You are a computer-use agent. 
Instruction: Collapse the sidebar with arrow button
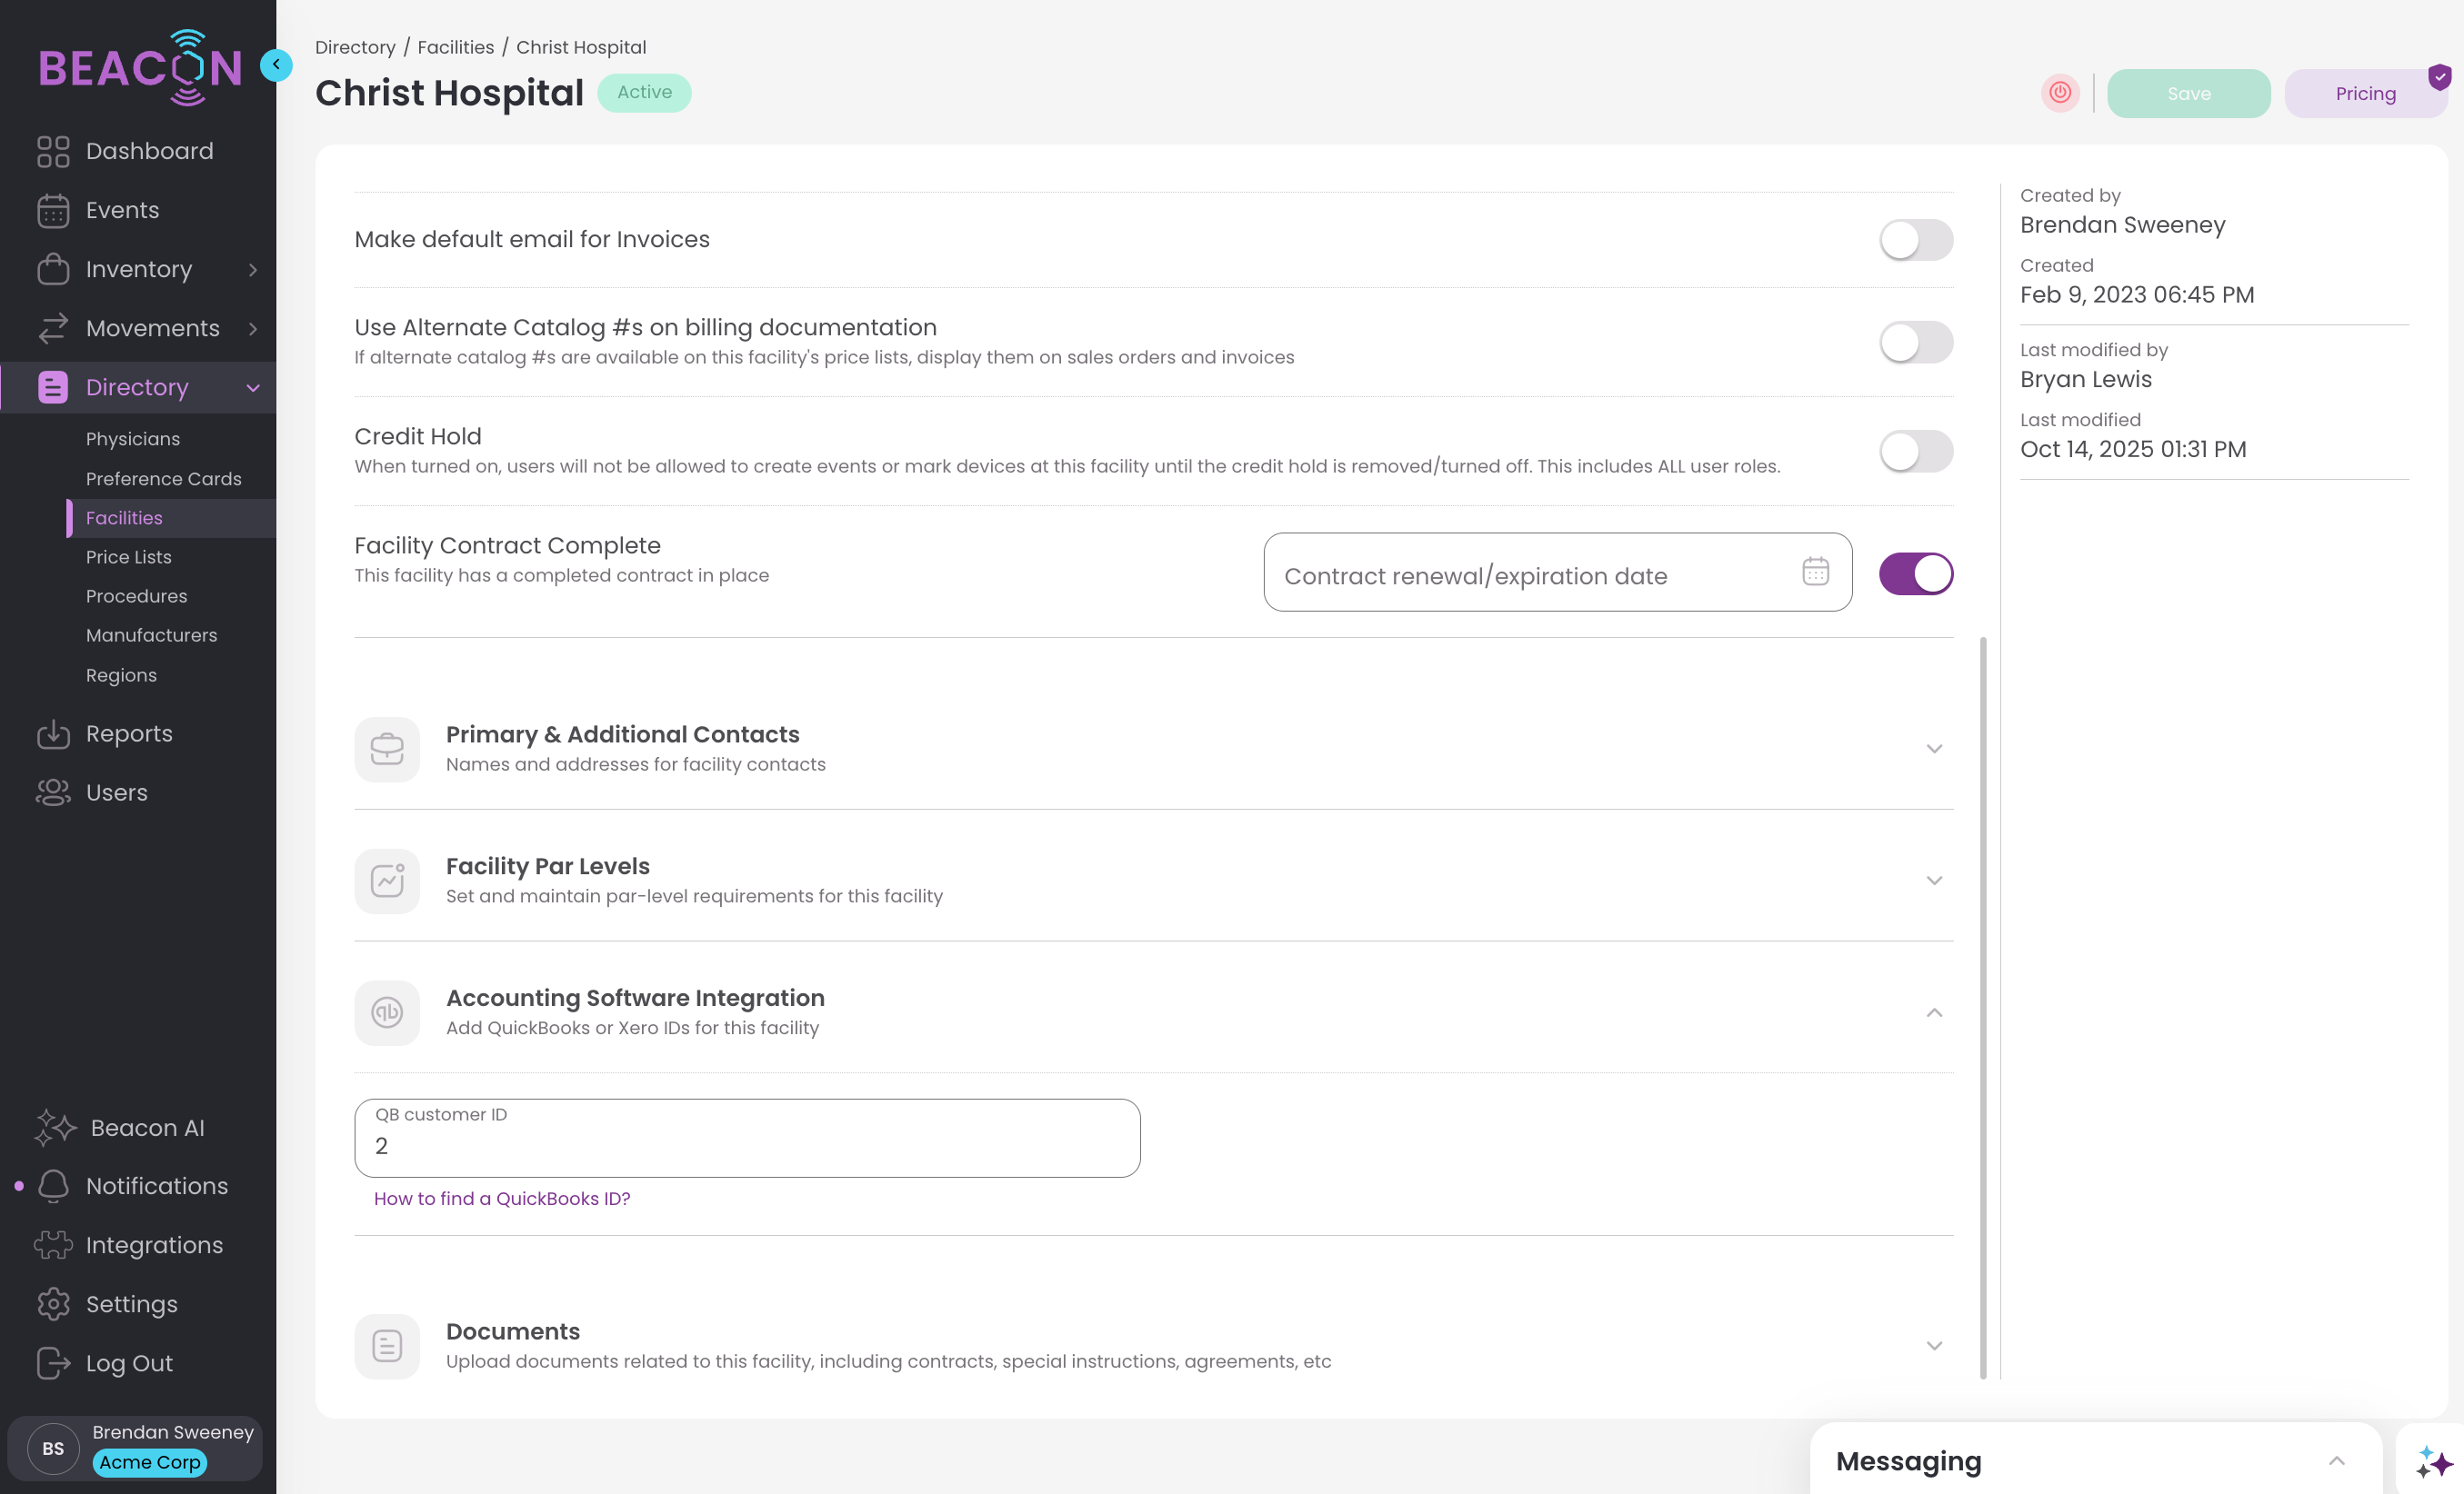click(276, 65)
